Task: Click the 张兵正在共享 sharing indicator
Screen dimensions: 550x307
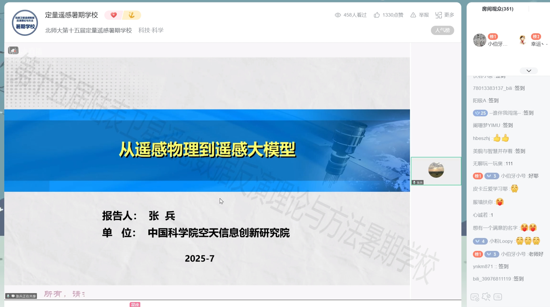Action: pyautogui.click(x=21, y=296)
